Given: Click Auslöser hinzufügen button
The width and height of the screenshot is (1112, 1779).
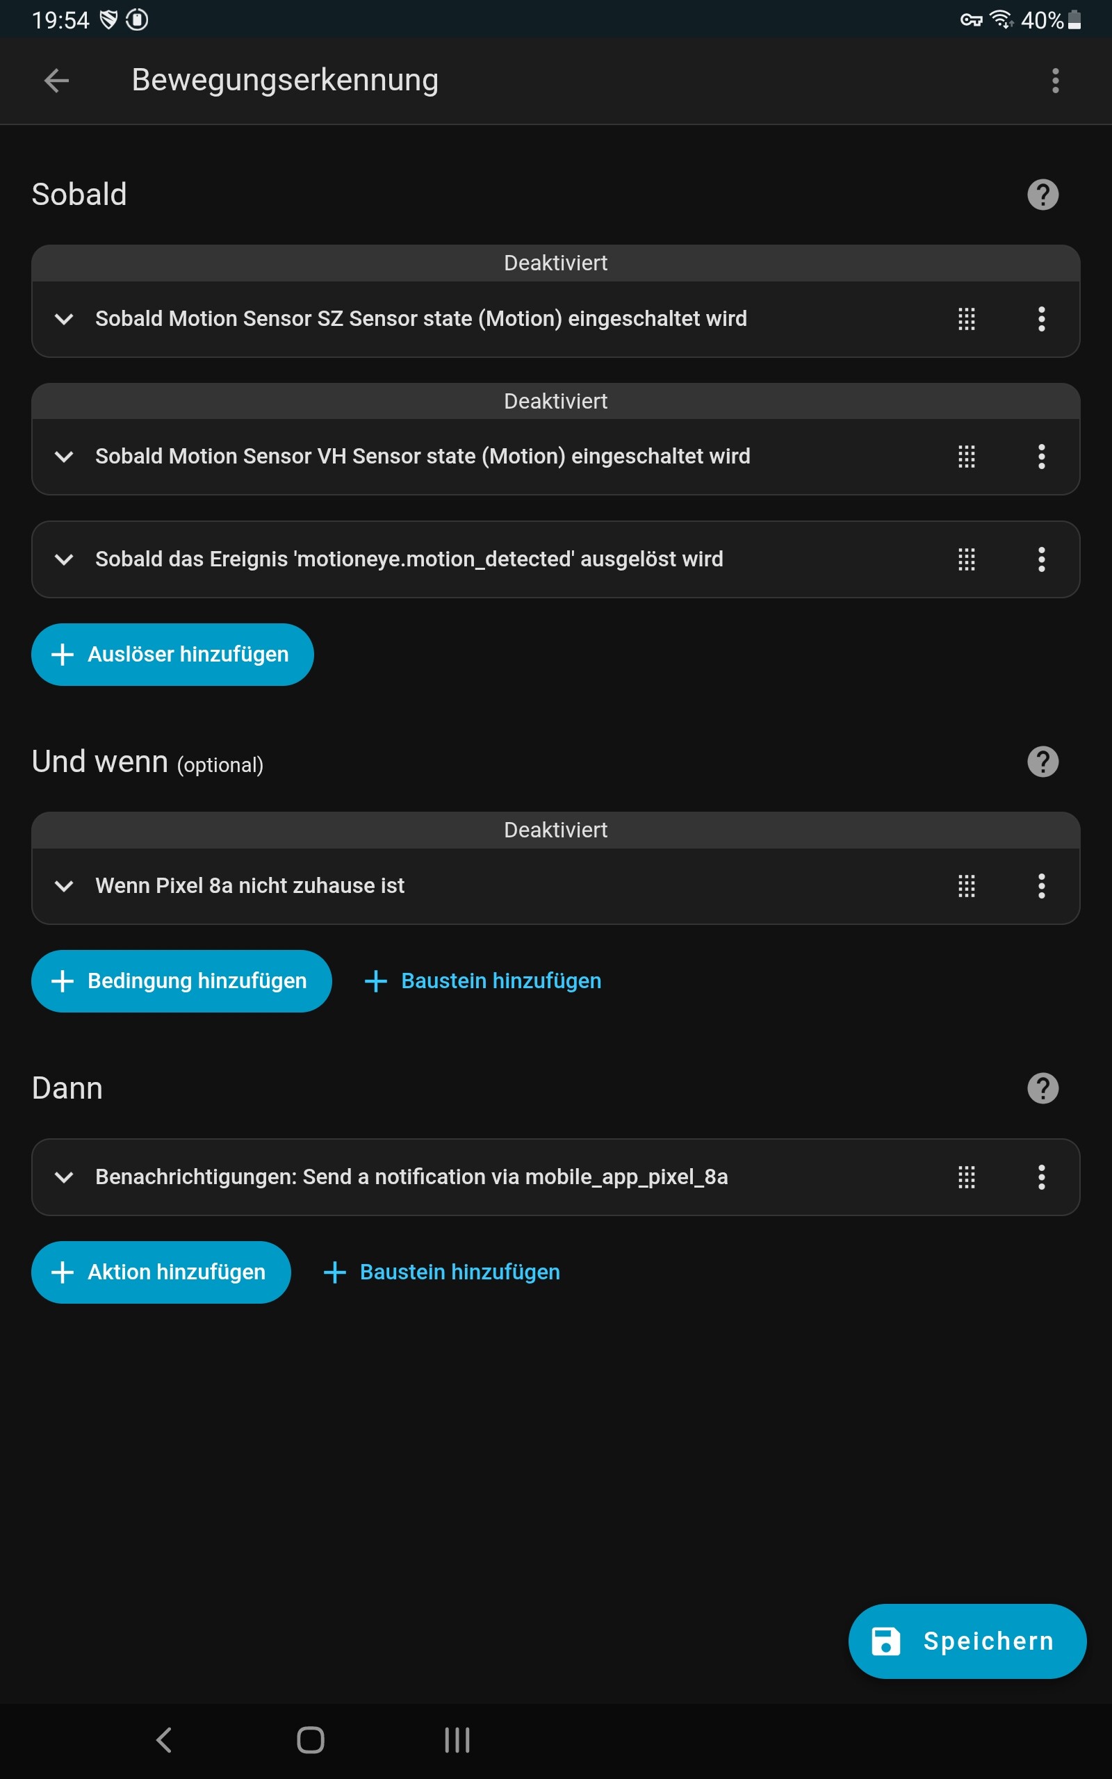Looking at the screenshot, I should pyautogui.click(x=172, y=654).
